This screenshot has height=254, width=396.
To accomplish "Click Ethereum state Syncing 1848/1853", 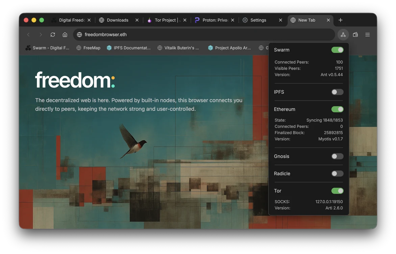I will coord(324,120).
